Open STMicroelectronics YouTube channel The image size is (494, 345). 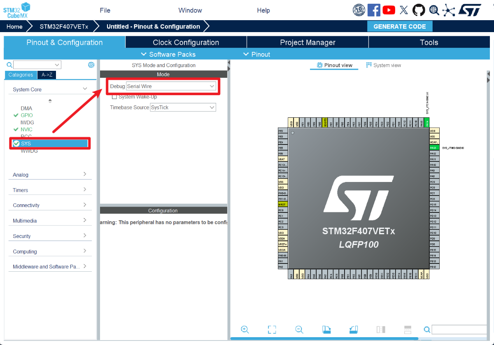[x=389, y=10]
